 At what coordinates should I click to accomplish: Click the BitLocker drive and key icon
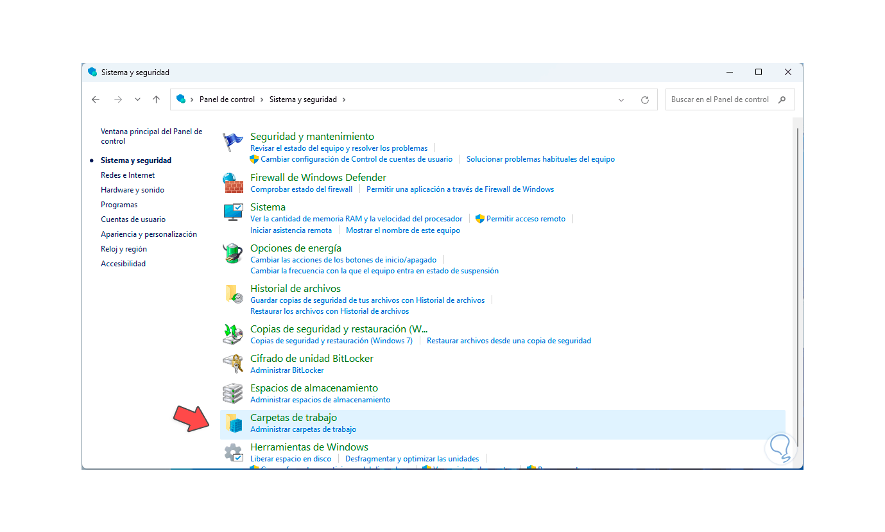point(233,364)
